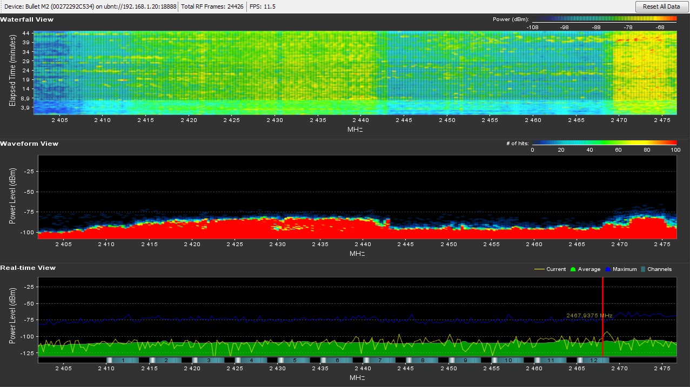Click the Waveform View panel title

(x=29, y=144)
